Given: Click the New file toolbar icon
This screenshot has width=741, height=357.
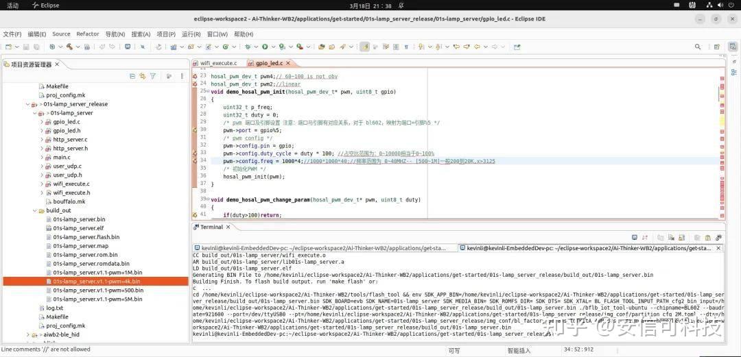Looking at the screenshot, I should (x=8, y=47).
